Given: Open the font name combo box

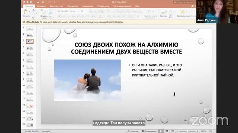Looking at the screenshot, I should pyautogui.click(x=68, y=11).
